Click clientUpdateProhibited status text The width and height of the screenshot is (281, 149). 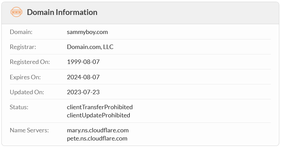tap(98, 115)
